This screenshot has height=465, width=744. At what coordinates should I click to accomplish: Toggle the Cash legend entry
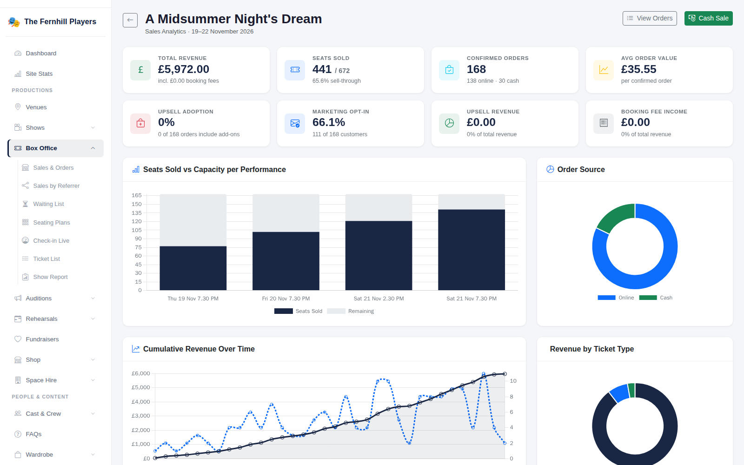point(656,298)
